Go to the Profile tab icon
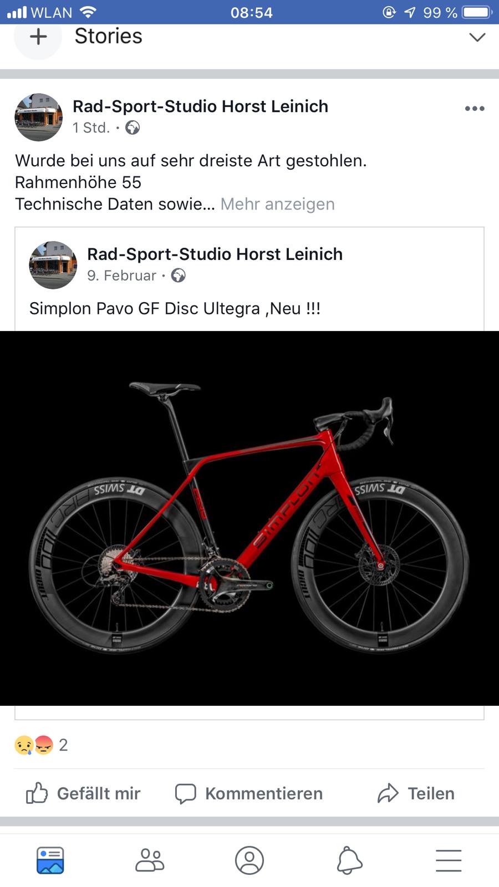Screen dimensions: 499x887 pos(249,860)
